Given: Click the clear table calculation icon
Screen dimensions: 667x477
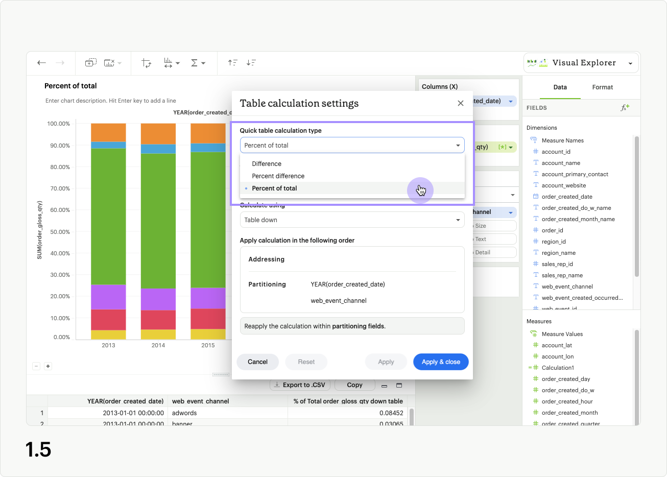Looking at the screenshot, I should pyautogui.click(x=108, y=62).
